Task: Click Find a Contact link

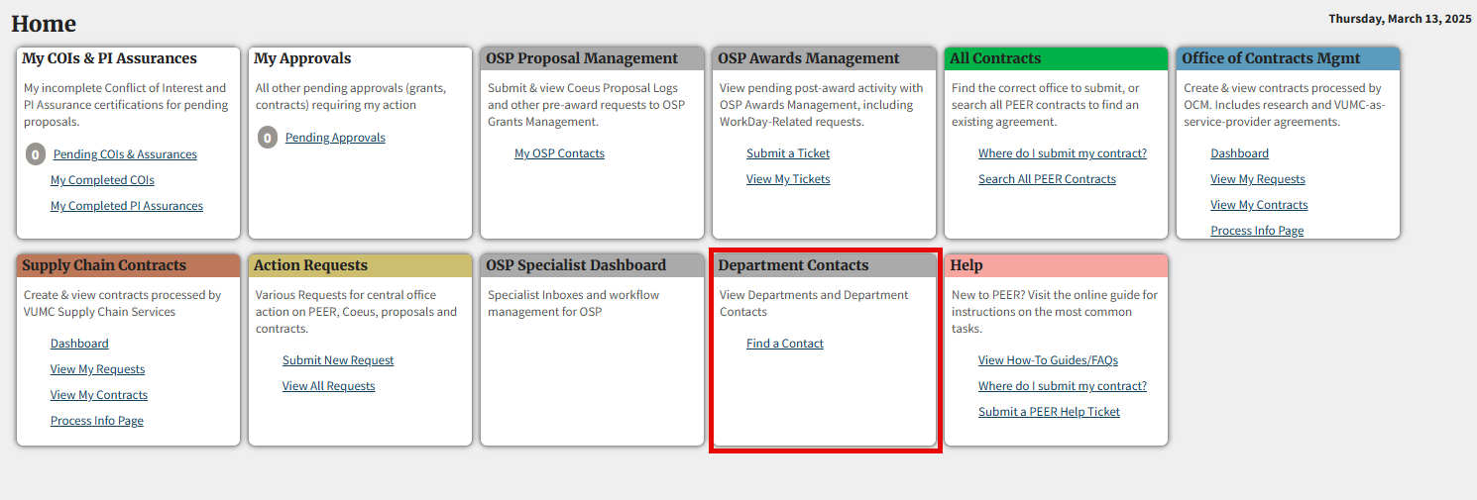Action: click(x=785, y=344)
